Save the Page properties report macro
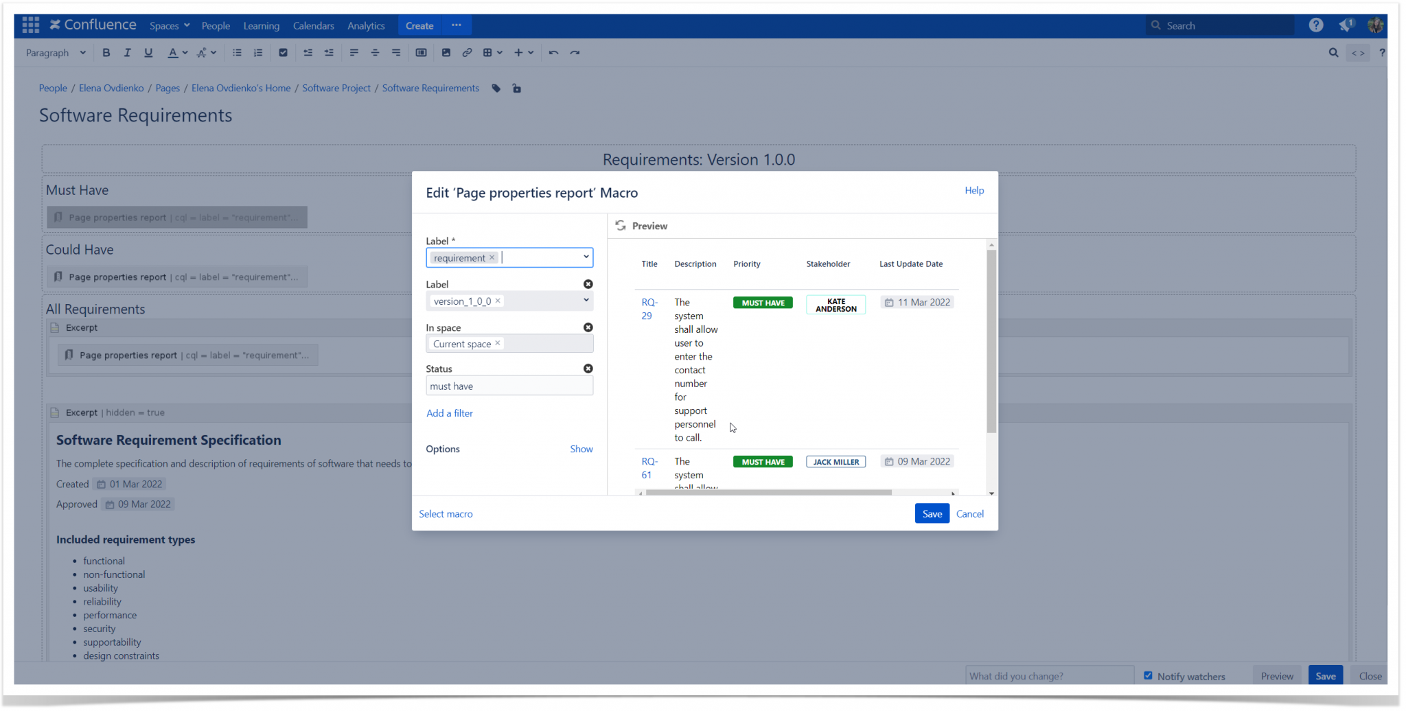Viewport: 1406px width, 711px height. 931,513
